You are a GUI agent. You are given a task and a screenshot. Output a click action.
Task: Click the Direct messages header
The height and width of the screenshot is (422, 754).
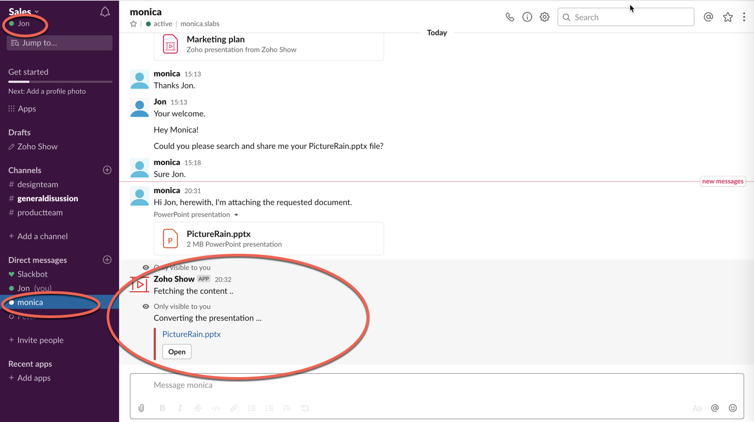click(x=38, y=260)
